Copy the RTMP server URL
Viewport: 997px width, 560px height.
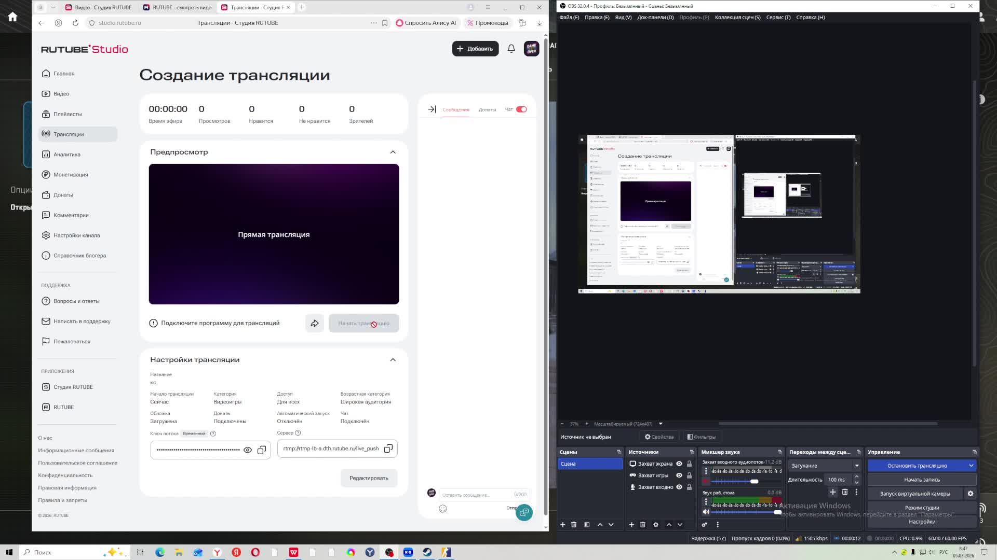388,449
